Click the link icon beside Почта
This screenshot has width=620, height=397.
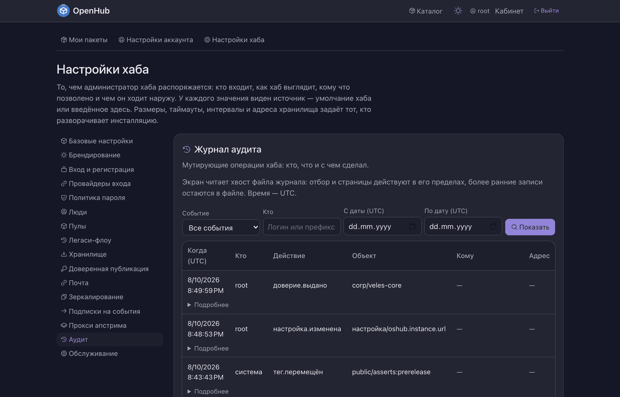click(64, 283)
